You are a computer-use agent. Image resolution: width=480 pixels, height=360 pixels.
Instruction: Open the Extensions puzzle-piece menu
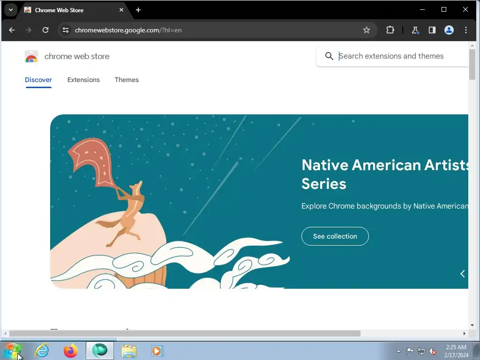pyautogui.click(x=390, y=30)
